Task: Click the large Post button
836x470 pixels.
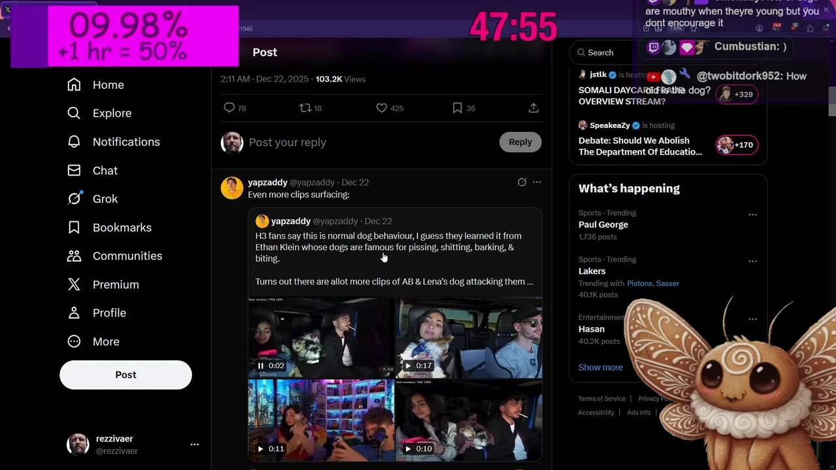Action: [x=125, y=375]
